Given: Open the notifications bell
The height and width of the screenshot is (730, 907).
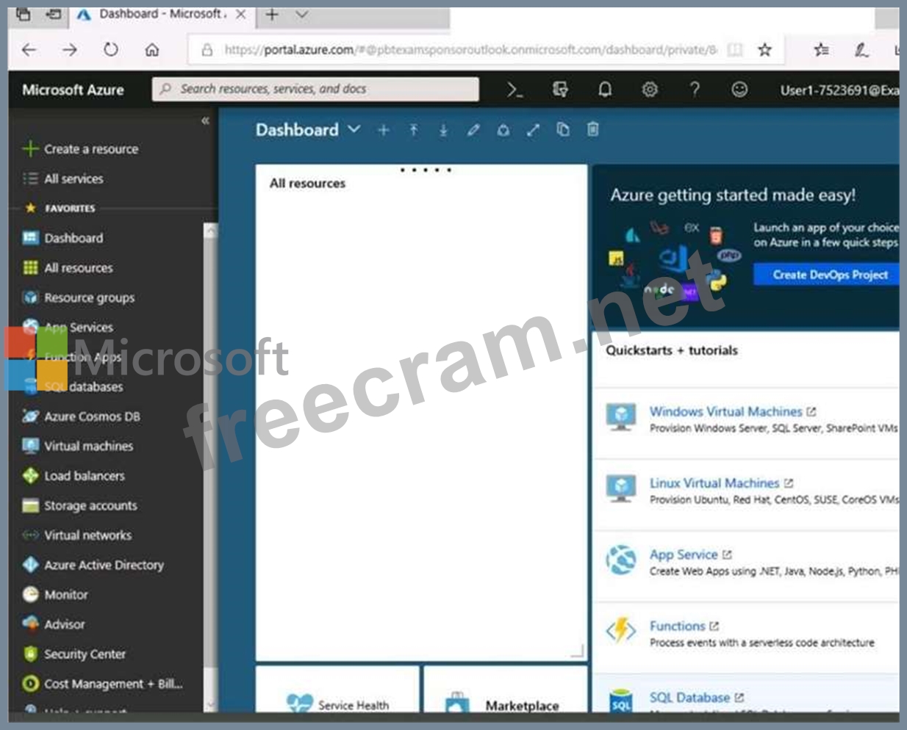Looking at the screenshot, I should tap(605, 90).
